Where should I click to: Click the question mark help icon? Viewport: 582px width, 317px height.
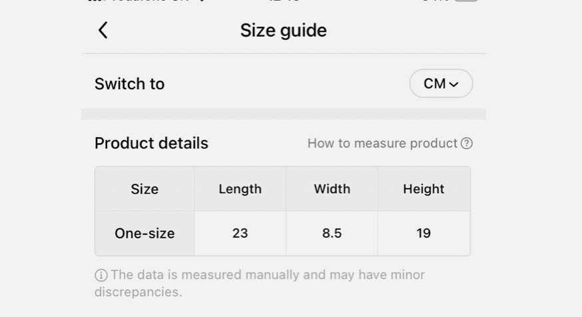pyautogui.click(x=467, y=143)
